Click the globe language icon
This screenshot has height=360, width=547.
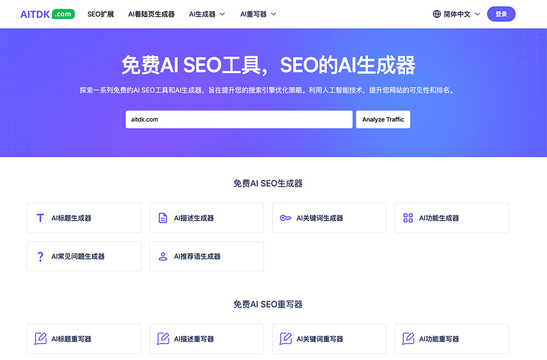[437, 14]
